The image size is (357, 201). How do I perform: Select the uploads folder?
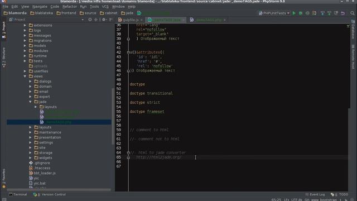coord(38,66)
